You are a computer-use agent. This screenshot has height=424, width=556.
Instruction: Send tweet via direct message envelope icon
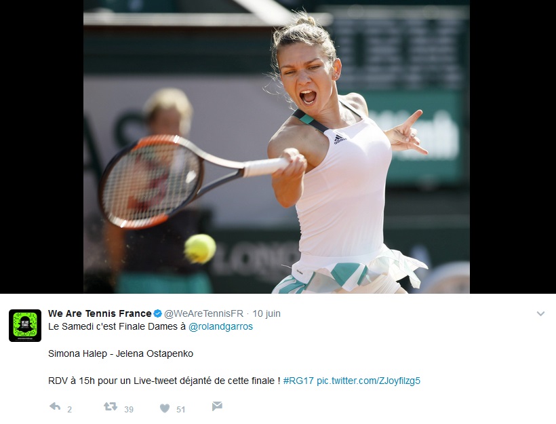217,406
